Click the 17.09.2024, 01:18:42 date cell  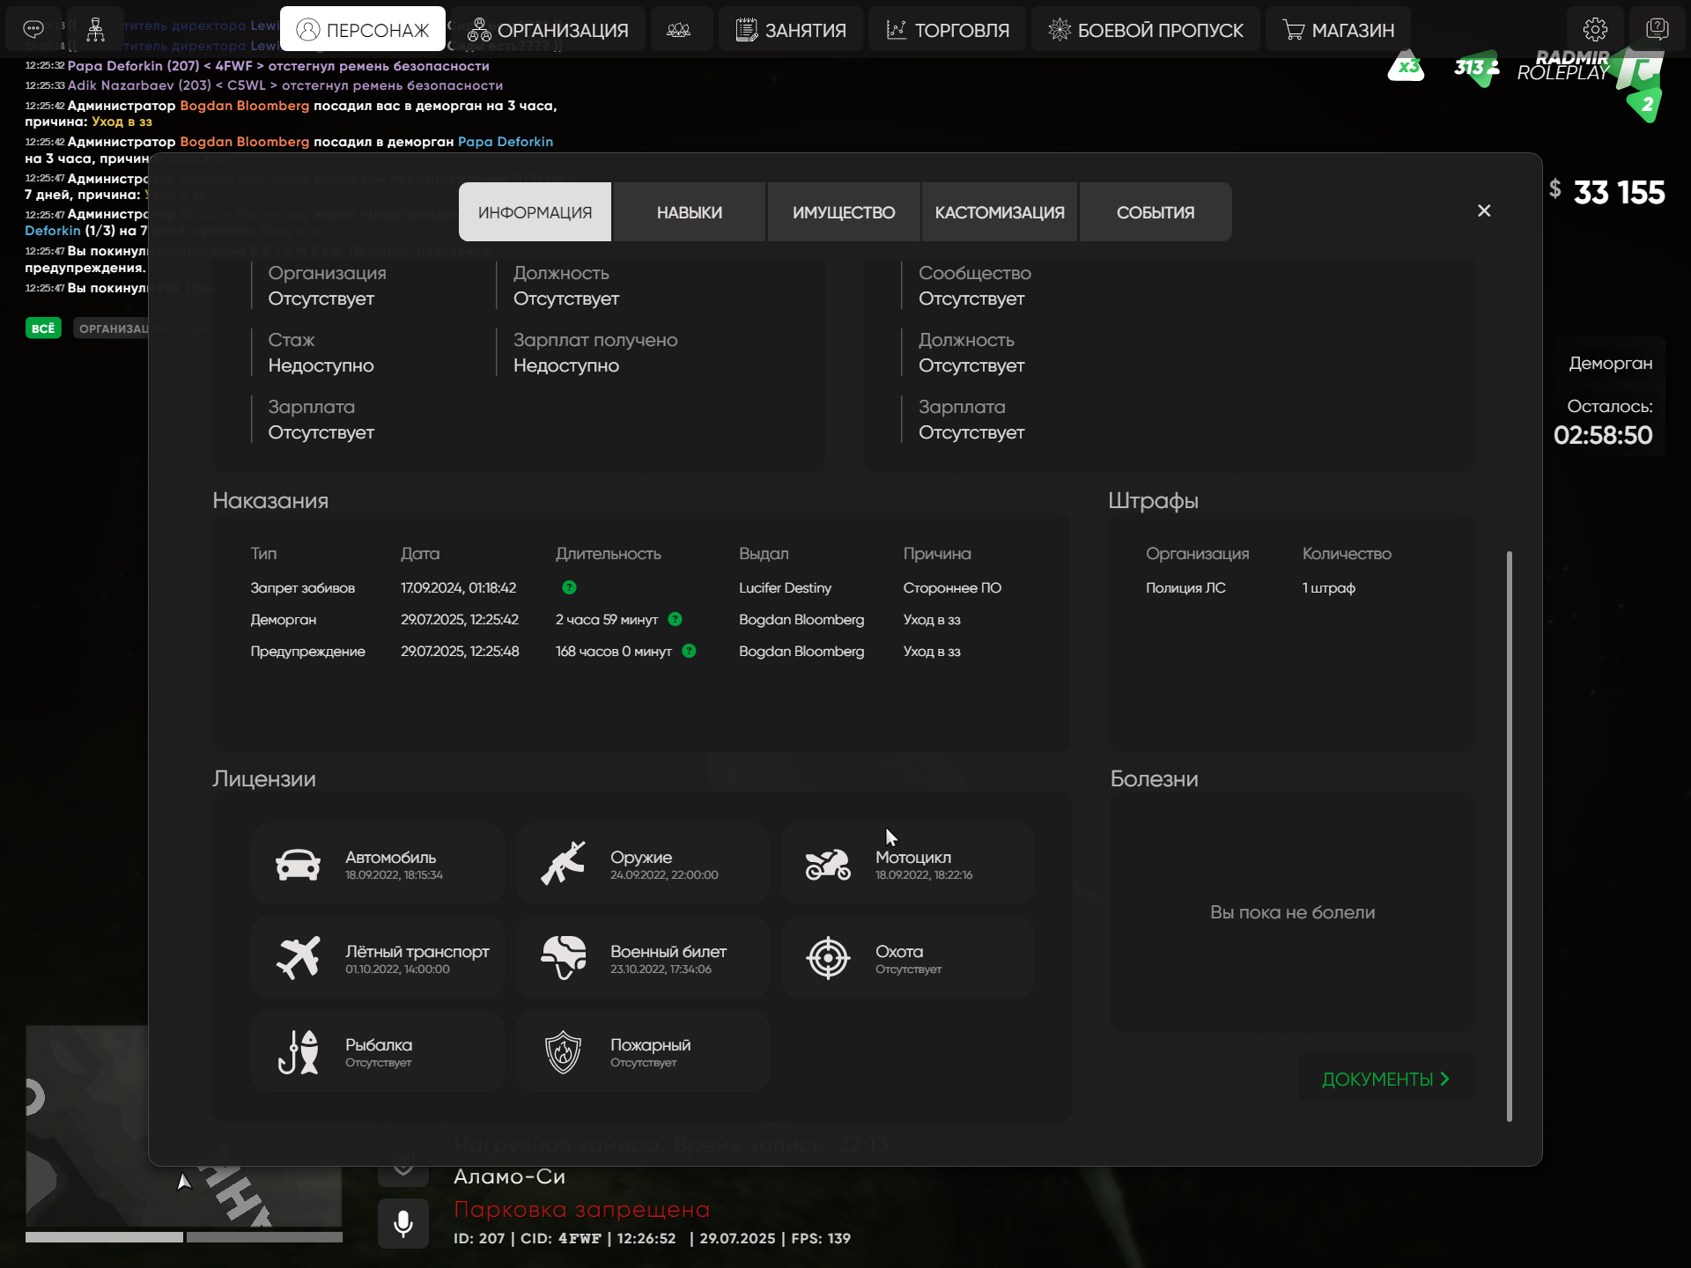pos(458,587)
